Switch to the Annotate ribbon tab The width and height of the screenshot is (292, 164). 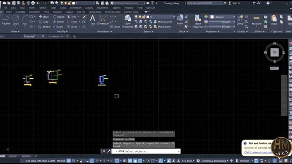20,12
